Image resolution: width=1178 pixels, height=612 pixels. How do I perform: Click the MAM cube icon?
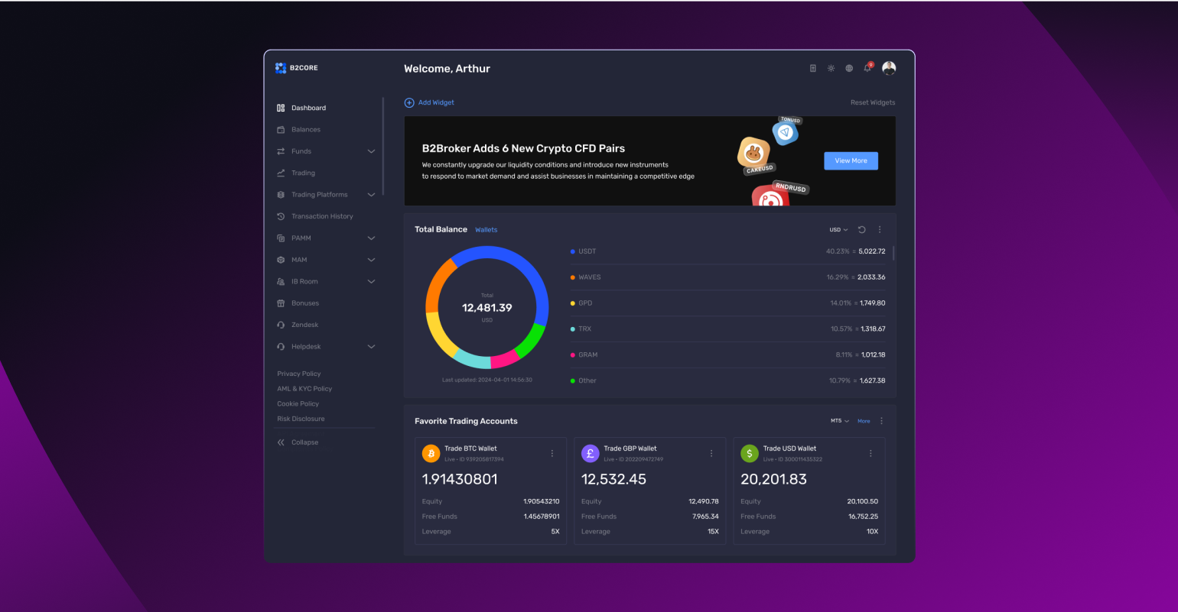tap(281, 260)
